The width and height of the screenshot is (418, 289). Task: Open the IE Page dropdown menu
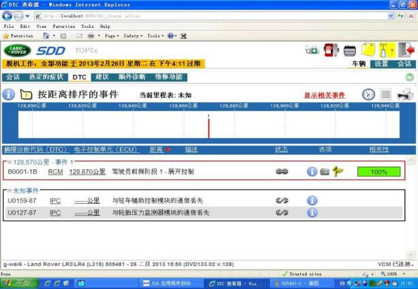click(x=112, y=35)
